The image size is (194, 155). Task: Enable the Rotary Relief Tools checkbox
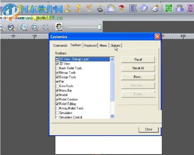57,109
